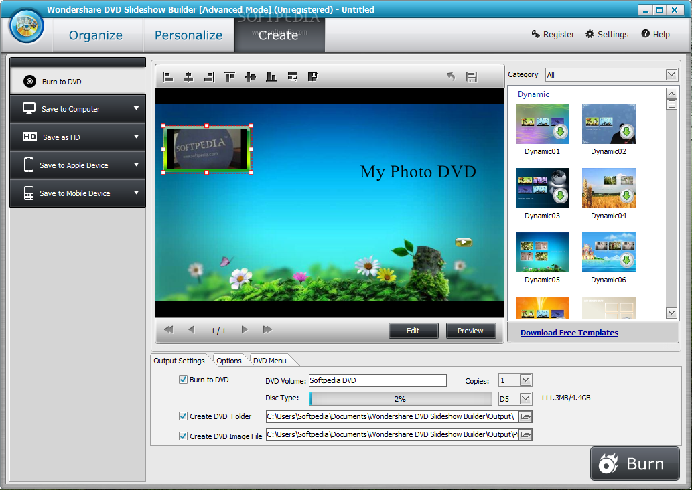Click the HD icon beside Save as HD

coord(29,137)
